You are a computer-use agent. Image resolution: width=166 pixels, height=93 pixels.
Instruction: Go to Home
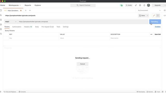tap(3, 5)
